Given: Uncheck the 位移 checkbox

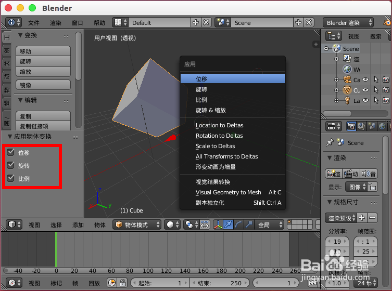Looking at the screenshot, I should click(10, 152).
